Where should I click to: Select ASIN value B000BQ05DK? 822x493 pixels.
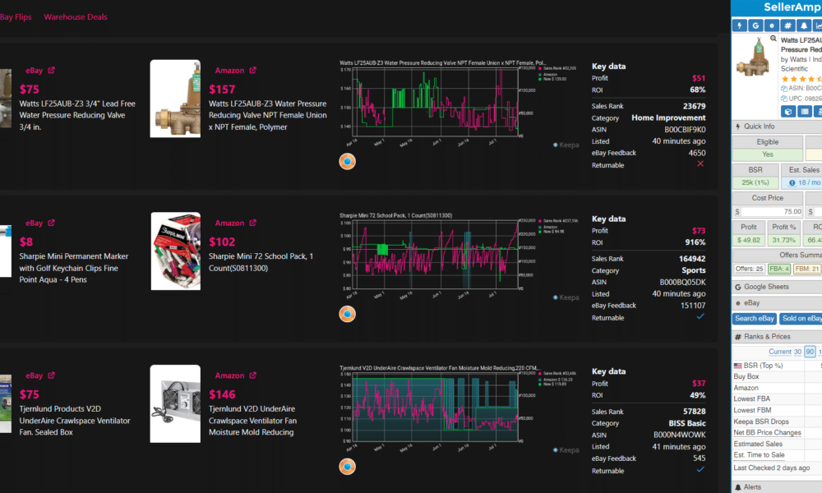[682, 282]
